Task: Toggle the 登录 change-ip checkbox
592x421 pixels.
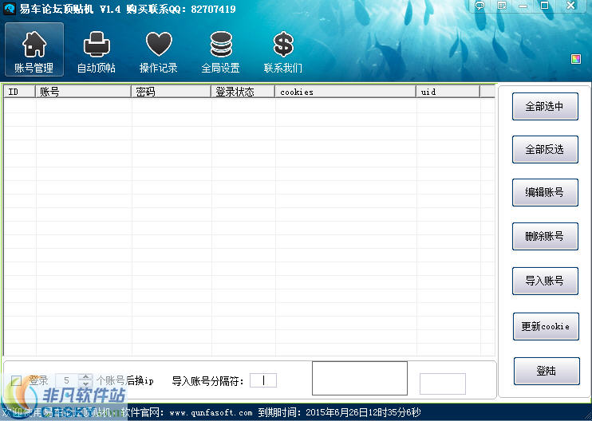Action: pyautogui.click(x=16, y=380)
